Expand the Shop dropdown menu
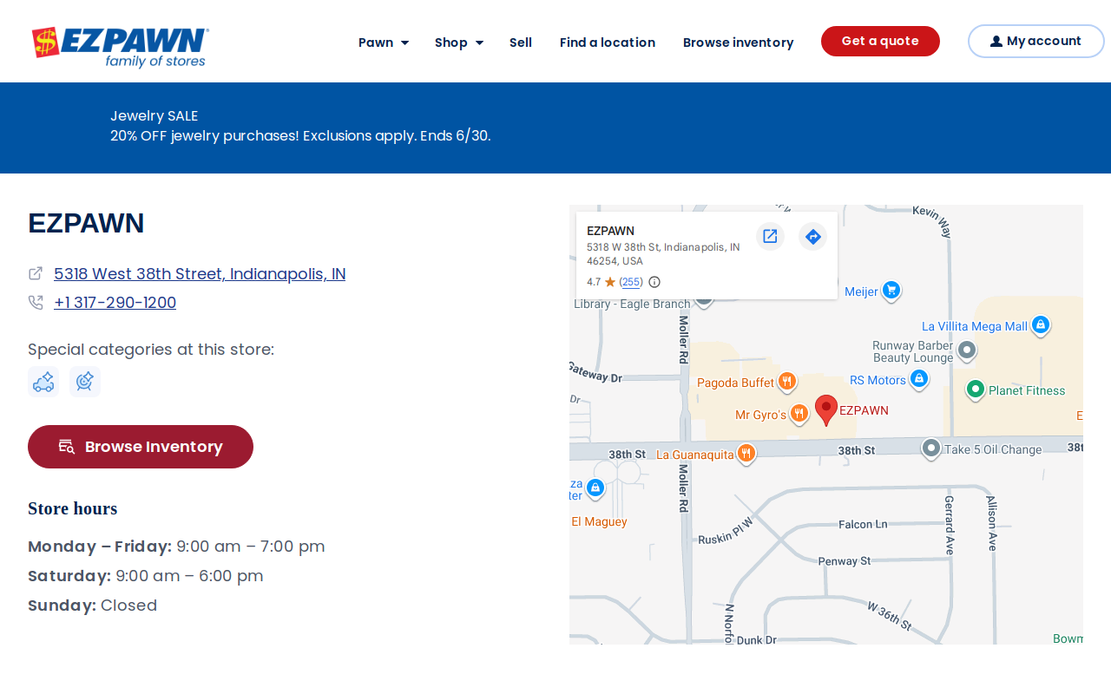This screenshot has height=694, width=1111. click(459, 43)
